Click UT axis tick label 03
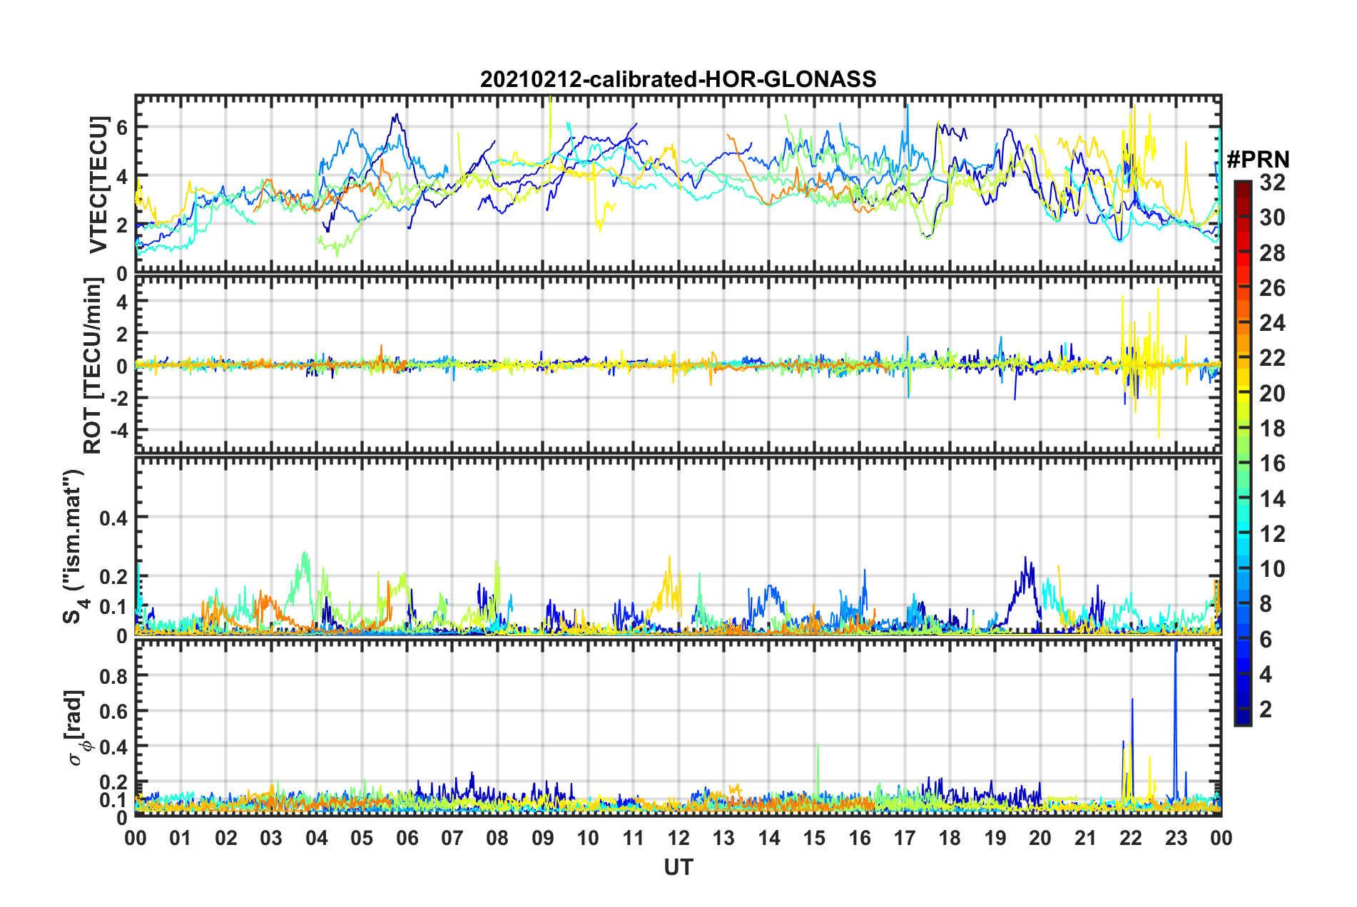 pyautogui.click(x=271, y=838)
